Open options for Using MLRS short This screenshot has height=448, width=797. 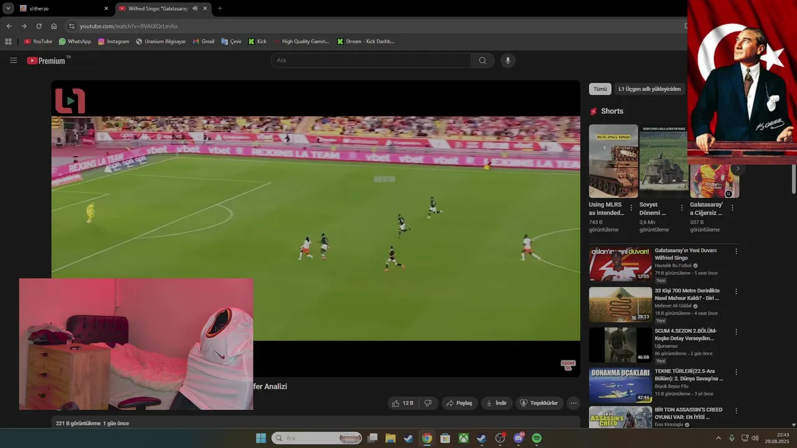coord(631,208)
